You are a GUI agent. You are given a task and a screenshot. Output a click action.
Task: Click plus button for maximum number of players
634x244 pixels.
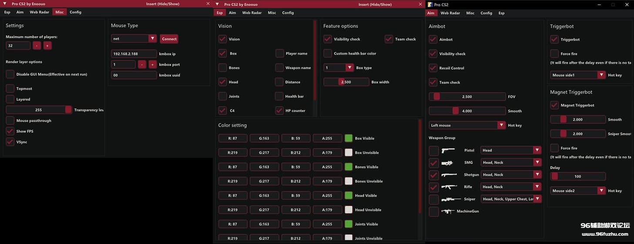pos(47,46)
